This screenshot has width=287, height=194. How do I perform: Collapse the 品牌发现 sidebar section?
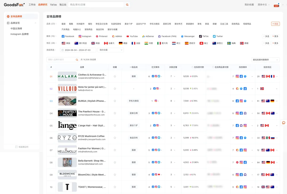(x=36, y=23)
